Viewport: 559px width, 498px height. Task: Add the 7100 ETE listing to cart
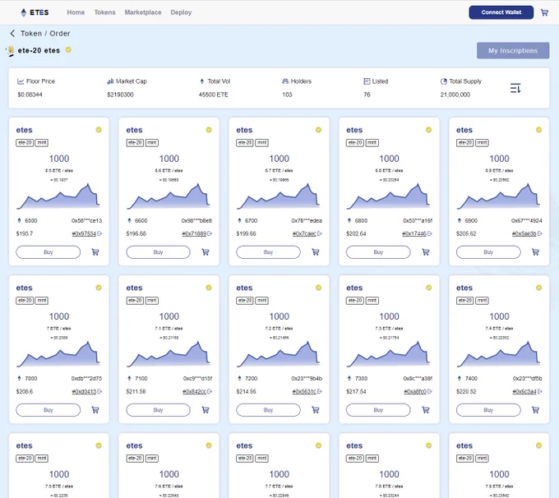coord(206,410)
